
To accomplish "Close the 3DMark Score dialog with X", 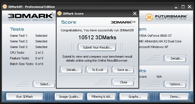I will tap(135, 14).
